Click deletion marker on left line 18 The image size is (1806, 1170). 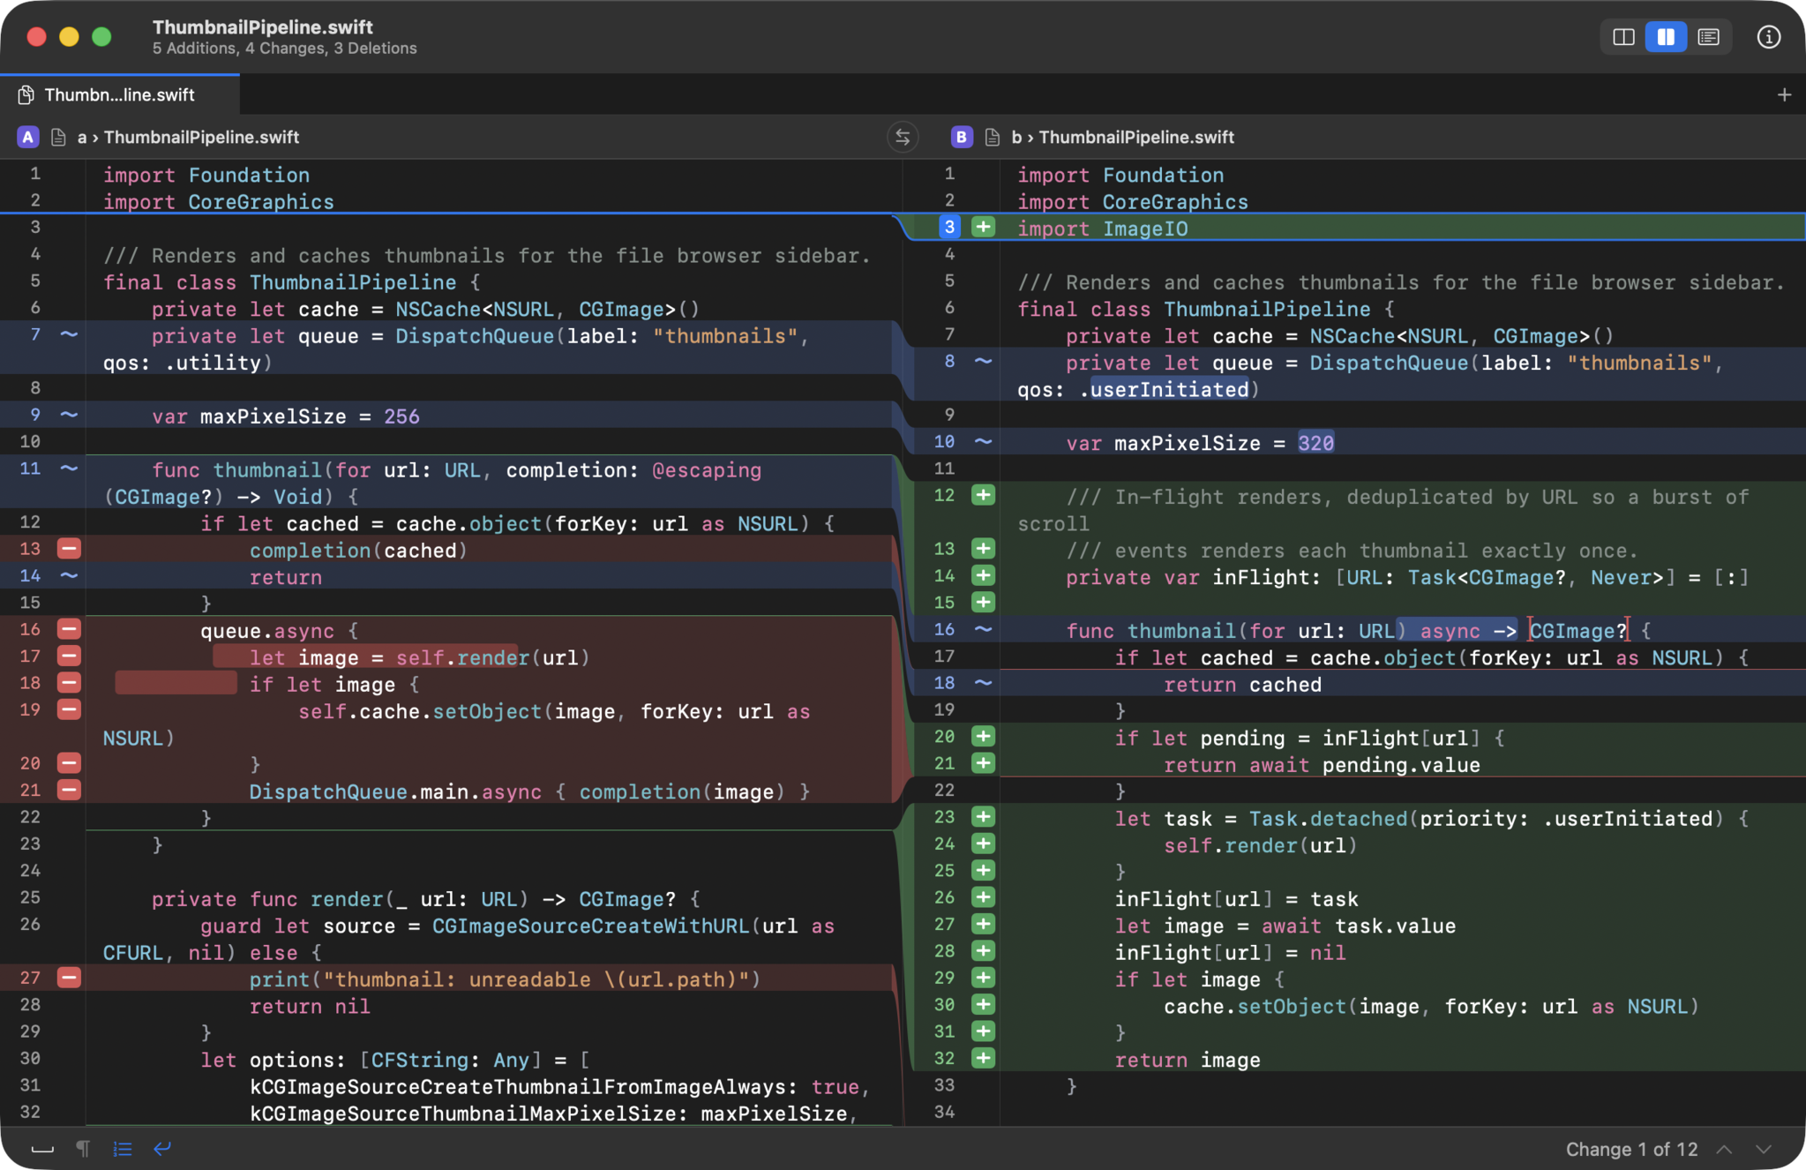69,683
